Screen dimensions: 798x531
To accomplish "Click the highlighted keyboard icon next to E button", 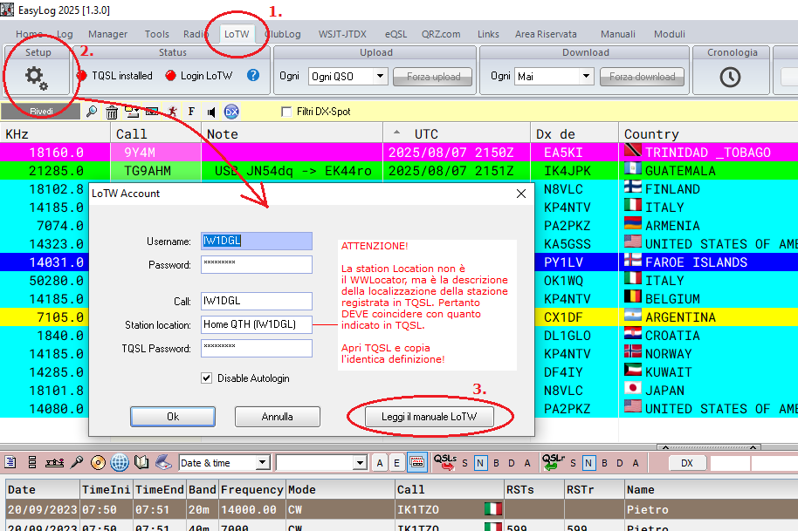I will tap(416, 462).
